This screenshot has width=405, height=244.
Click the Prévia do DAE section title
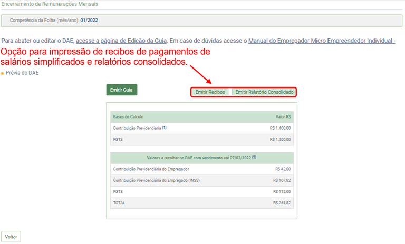(22, 73)
